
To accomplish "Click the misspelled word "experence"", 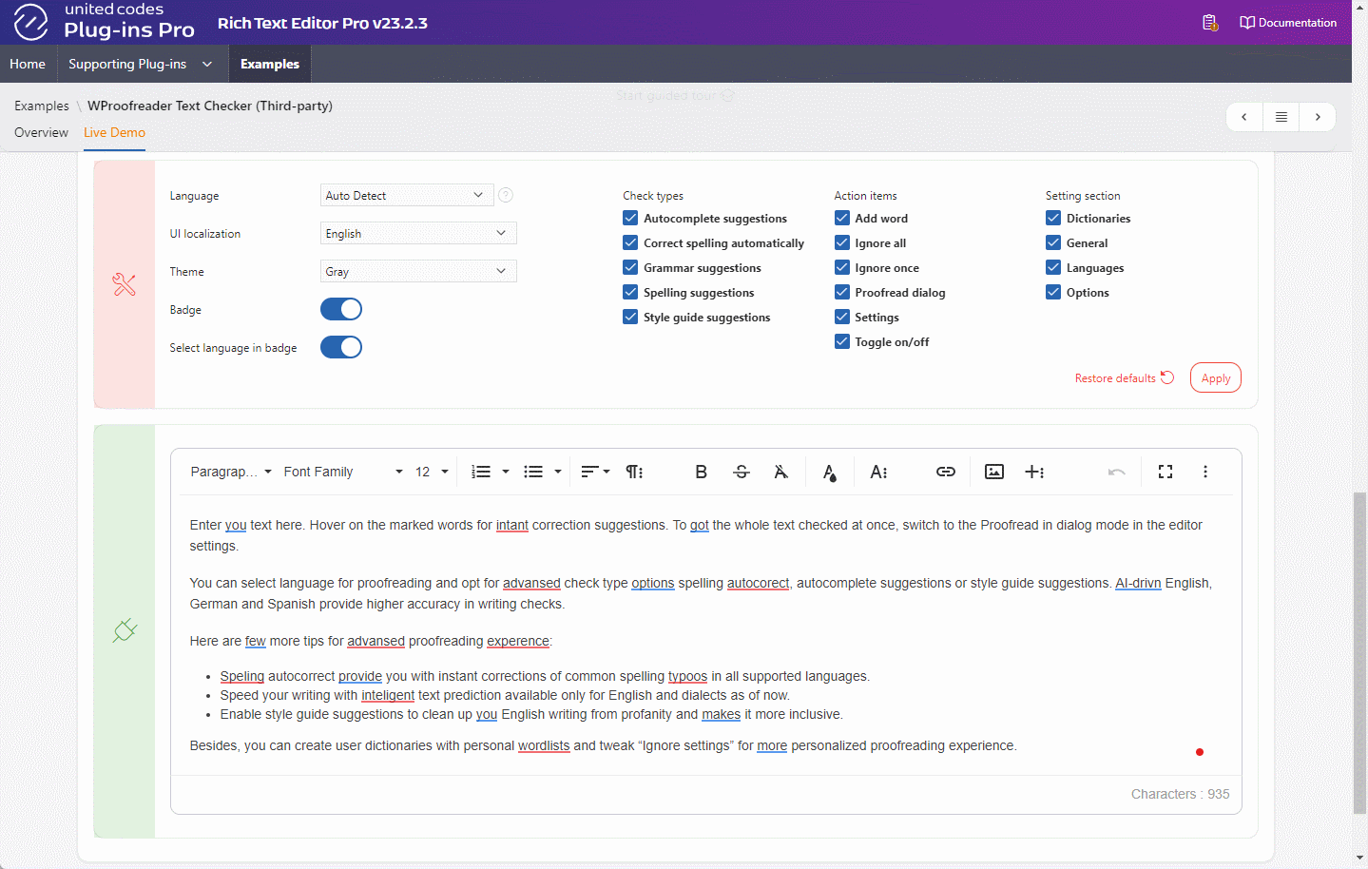I will [518, 641].
